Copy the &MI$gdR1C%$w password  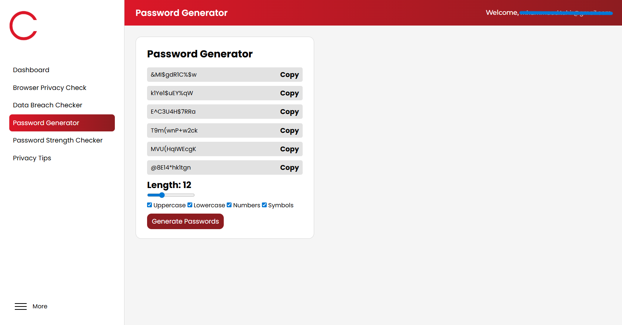[289, 75]
